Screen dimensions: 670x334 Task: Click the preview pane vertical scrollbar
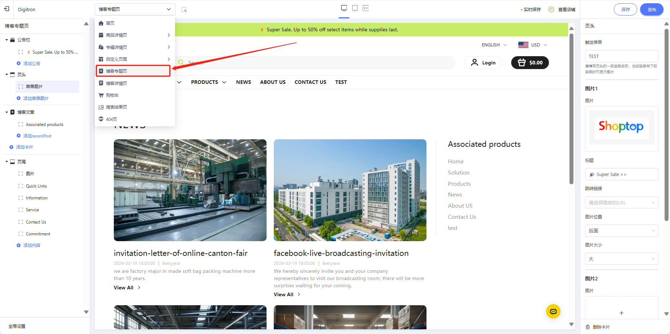click(x=571, y=108)
